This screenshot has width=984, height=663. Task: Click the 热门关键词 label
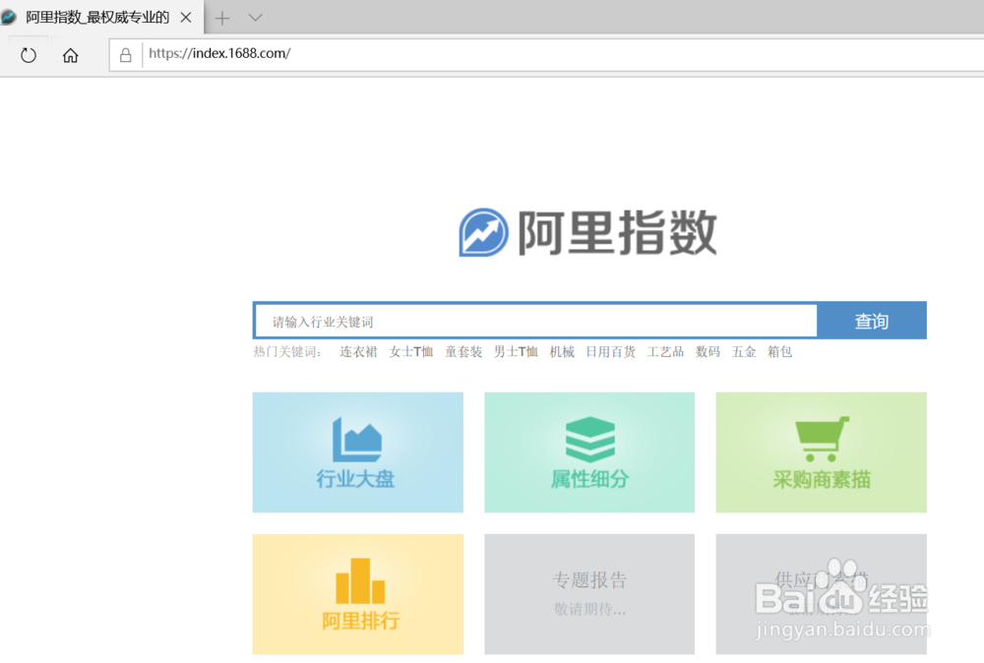click(287, 352)
